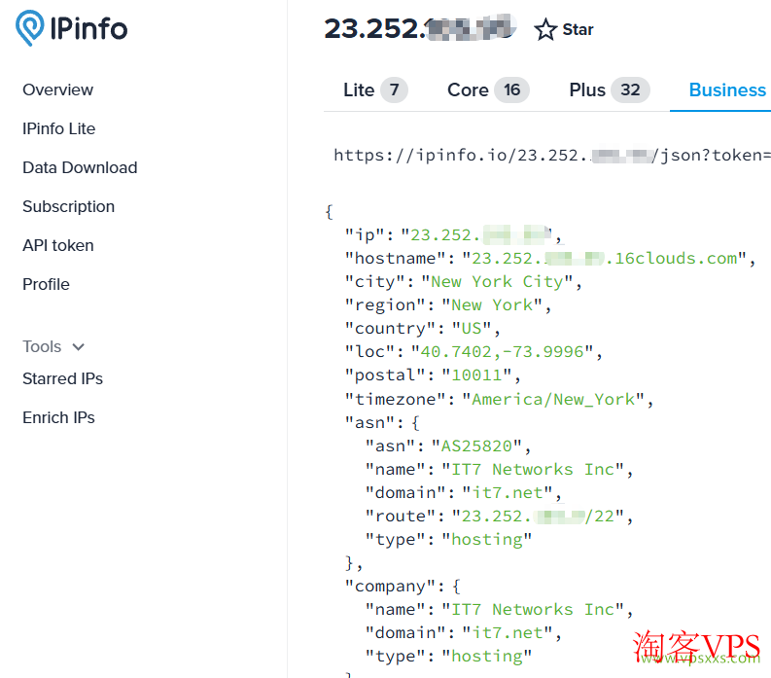Screen dimensions: 771x678
Task: Select the Plus tab
Action: (x=587, y=90)
